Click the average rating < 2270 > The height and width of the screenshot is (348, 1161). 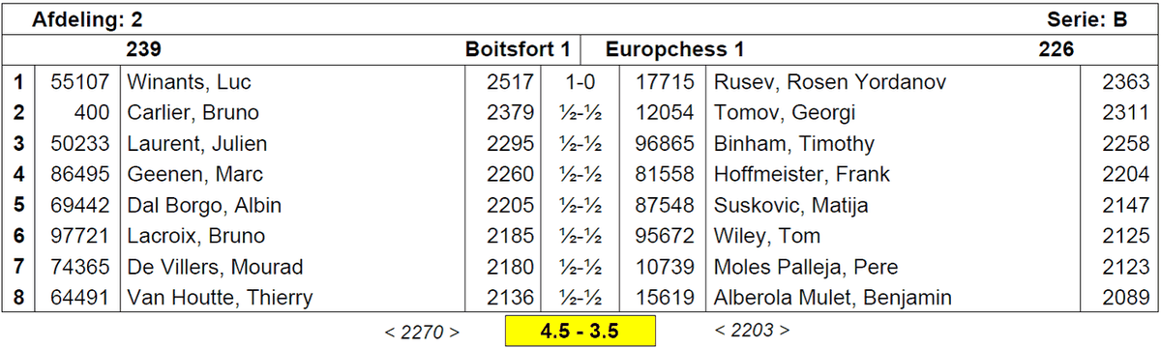point(422,332)
